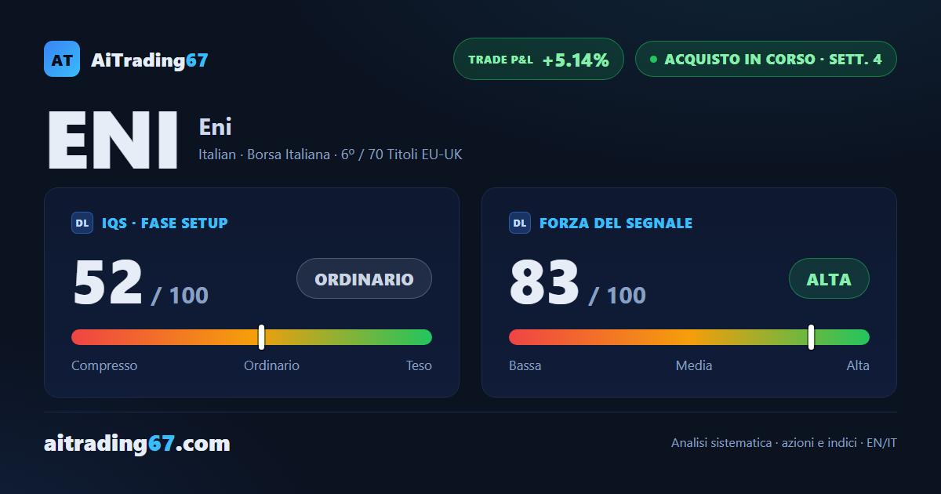Open the aitrading67.com footer link
The image size is (941, 494).
point(137,444)
